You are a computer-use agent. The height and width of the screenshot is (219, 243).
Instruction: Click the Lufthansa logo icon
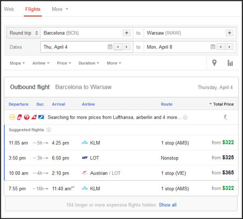click(x=12, y=117)
